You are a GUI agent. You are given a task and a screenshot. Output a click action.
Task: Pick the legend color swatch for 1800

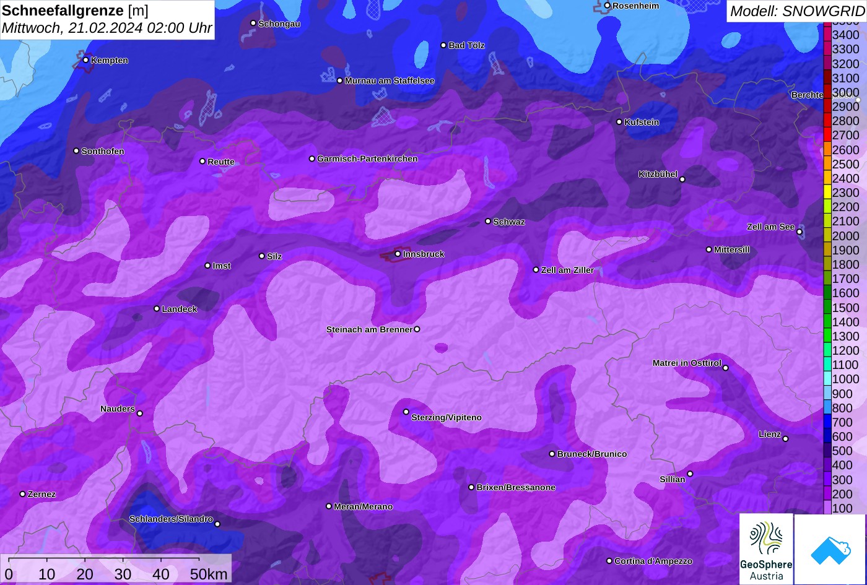[x=827, y=262]
